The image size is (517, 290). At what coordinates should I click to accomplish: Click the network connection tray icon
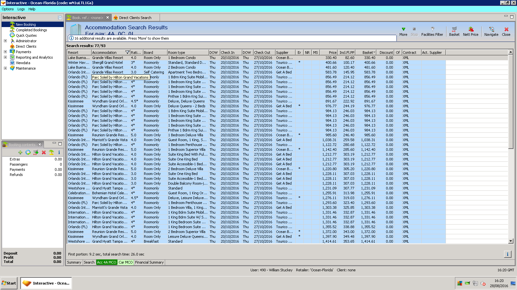click(475, 283)
